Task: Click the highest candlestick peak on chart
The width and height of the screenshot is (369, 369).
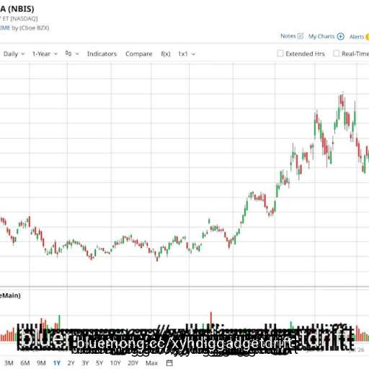Action: 343,93
